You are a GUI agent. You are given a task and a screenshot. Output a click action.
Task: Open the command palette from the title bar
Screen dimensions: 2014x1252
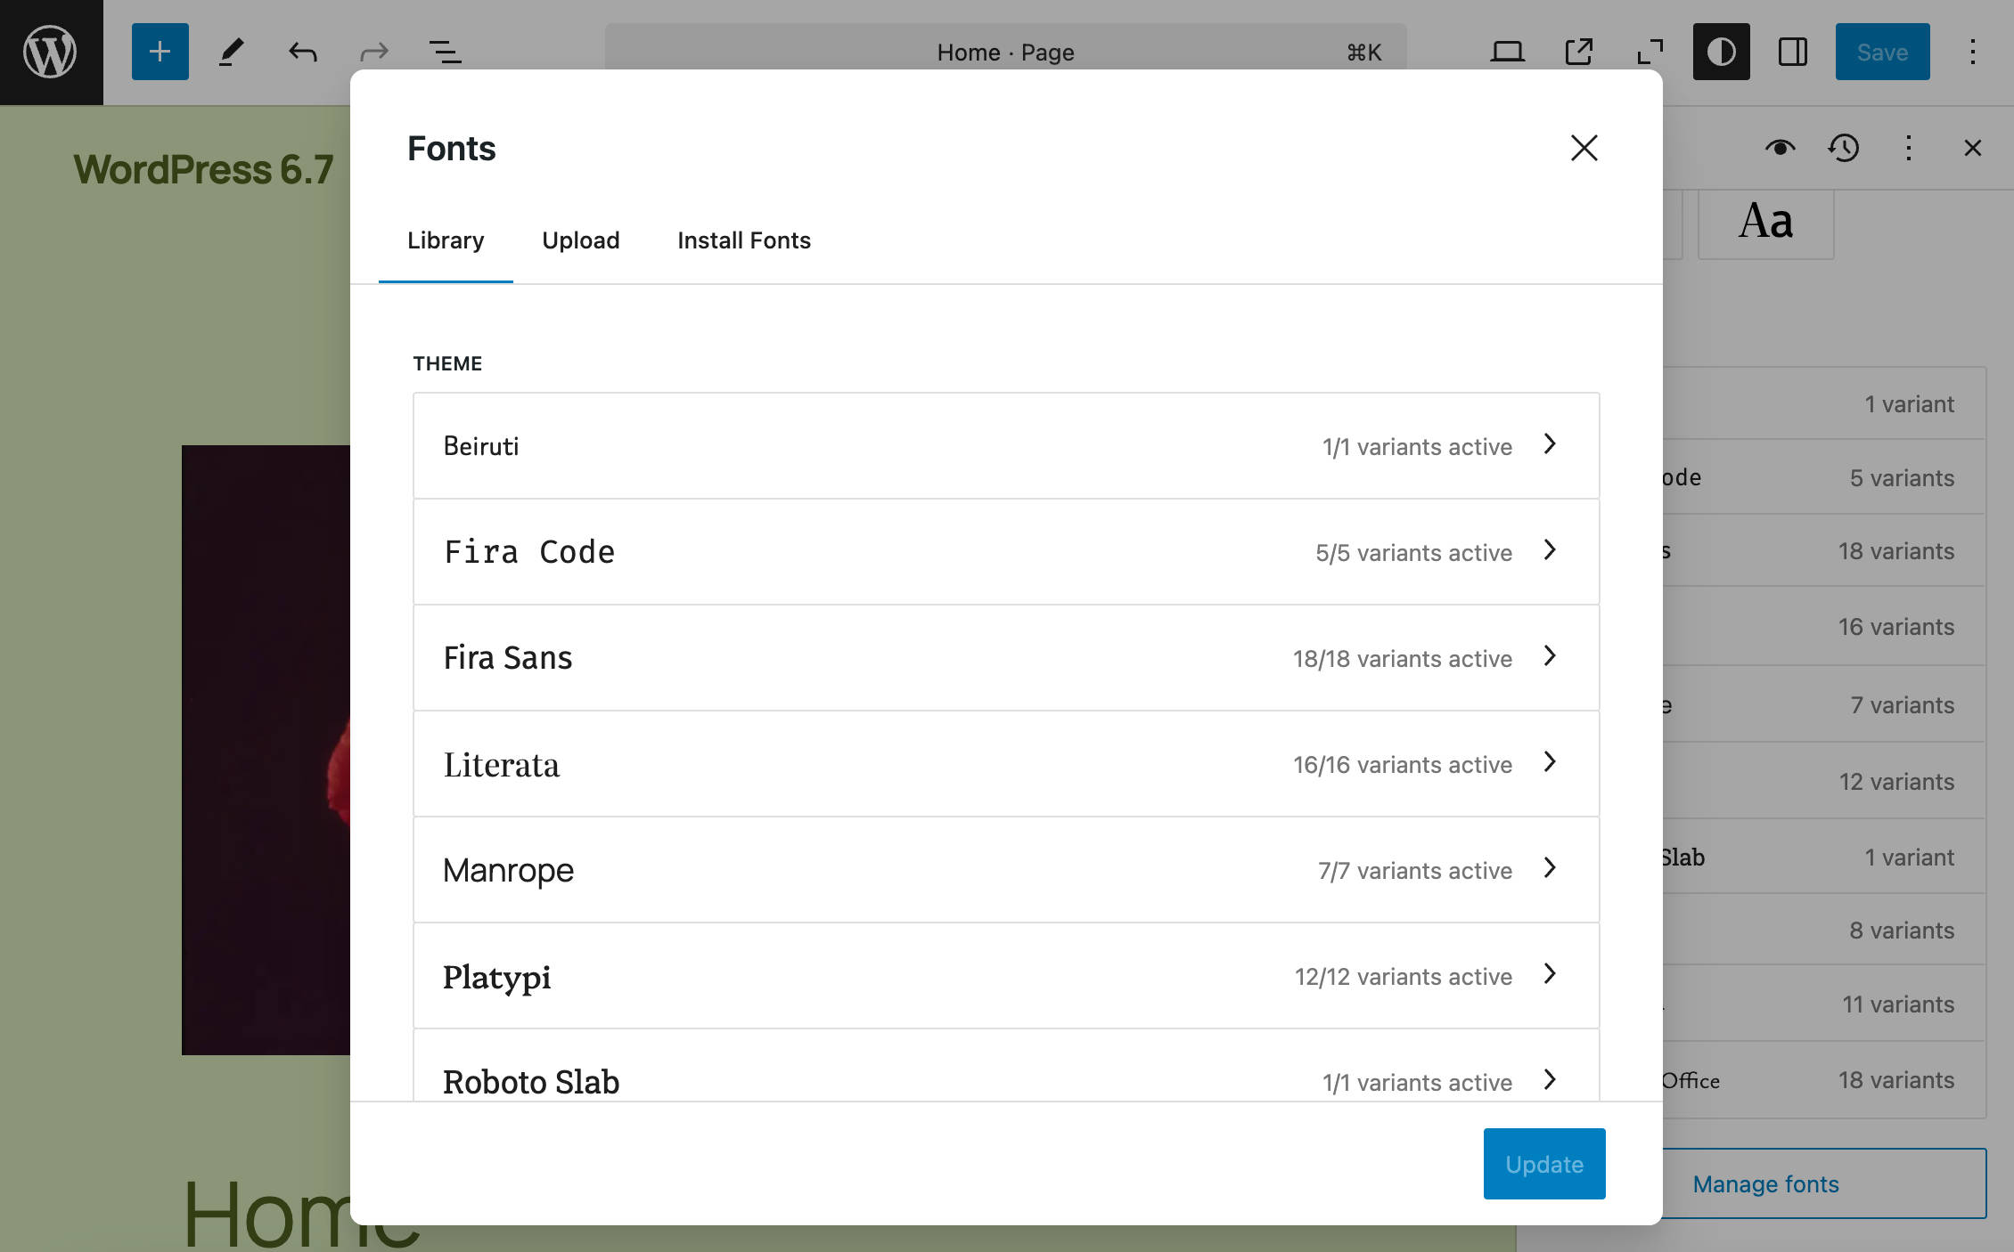pos(1005,52)
